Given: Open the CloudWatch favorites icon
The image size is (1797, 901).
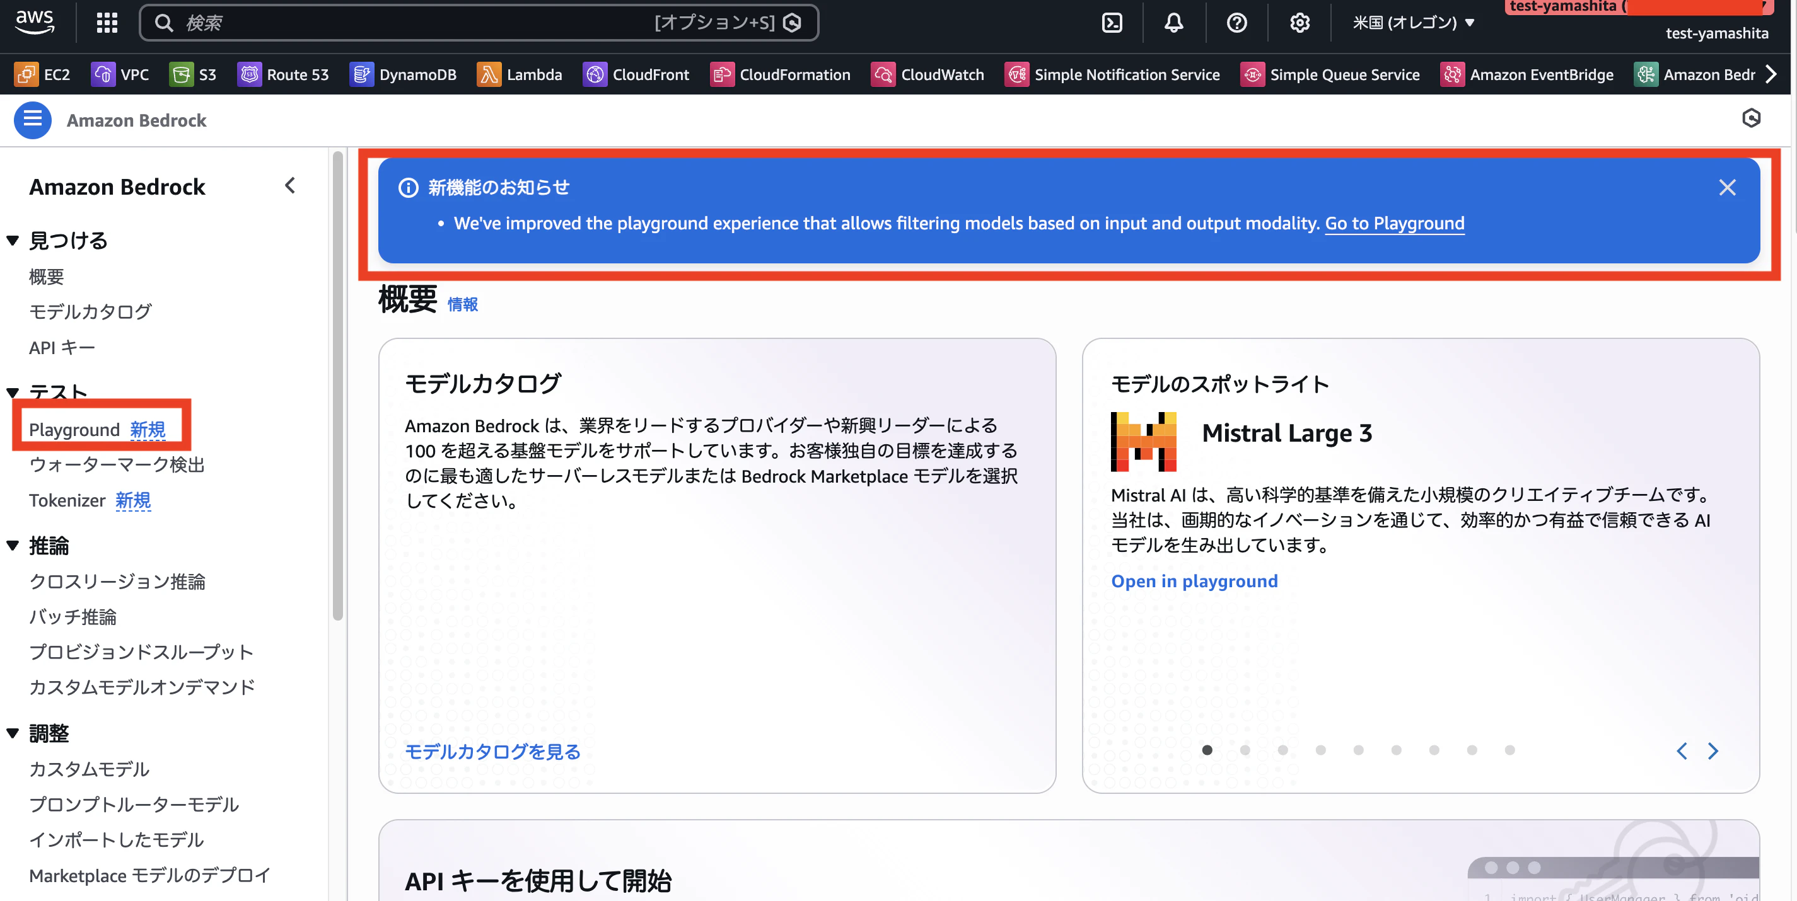Looking at the screenshot, I should point(883,74).
